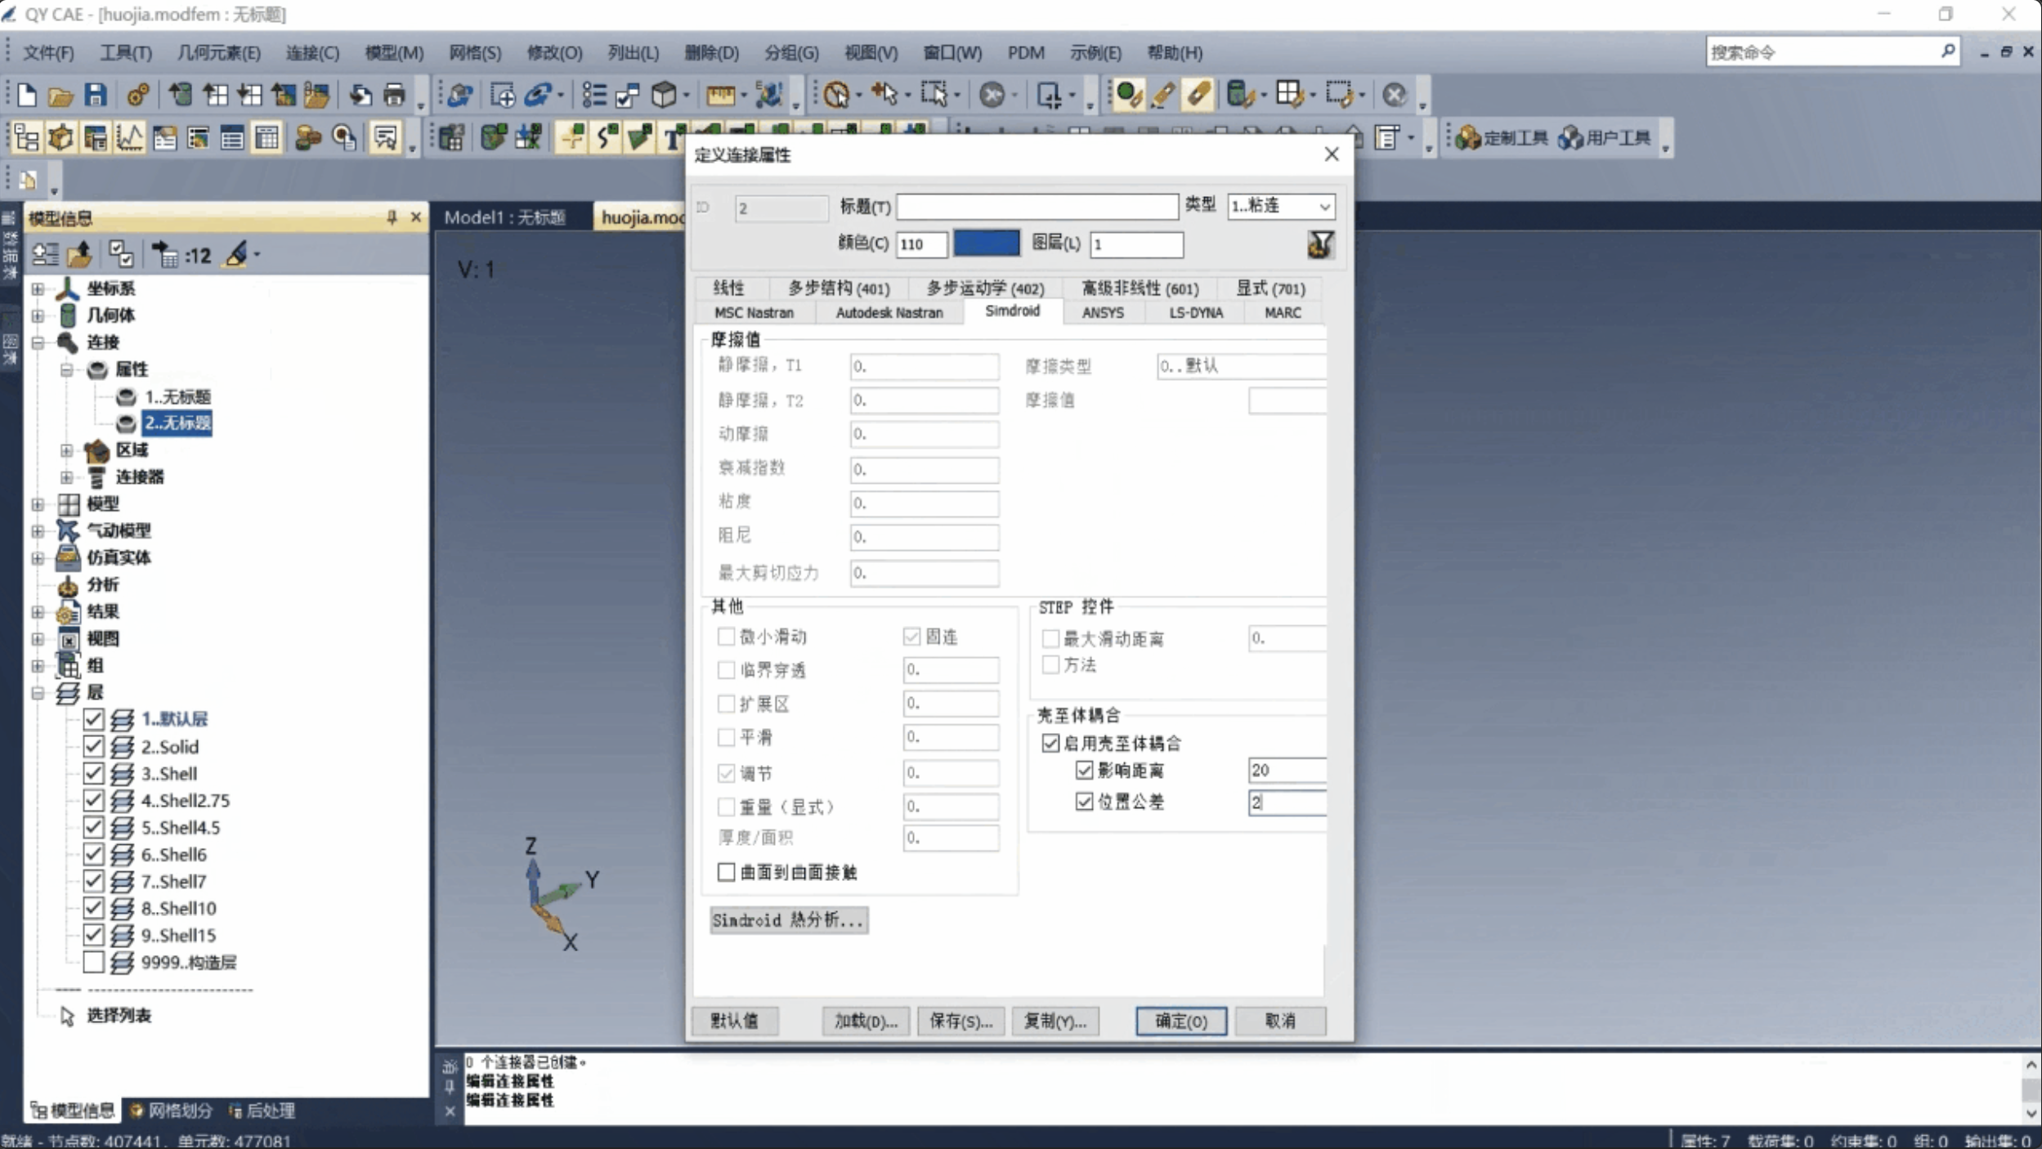This screenshot has height=1149, width=2042.
Task: Uncheck 启用壳至体耦合 checkbox
Action: [1050, 743]
